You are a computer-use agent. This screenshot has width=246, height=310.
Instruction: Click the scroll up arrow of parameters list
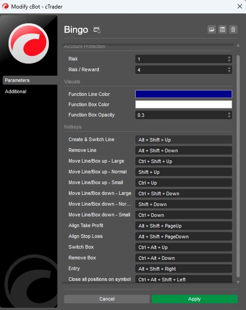(238, 46)
